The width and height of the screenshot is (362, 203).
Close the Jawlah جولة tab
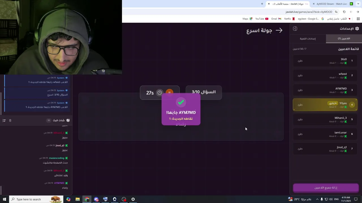click(x=269, y=4)
